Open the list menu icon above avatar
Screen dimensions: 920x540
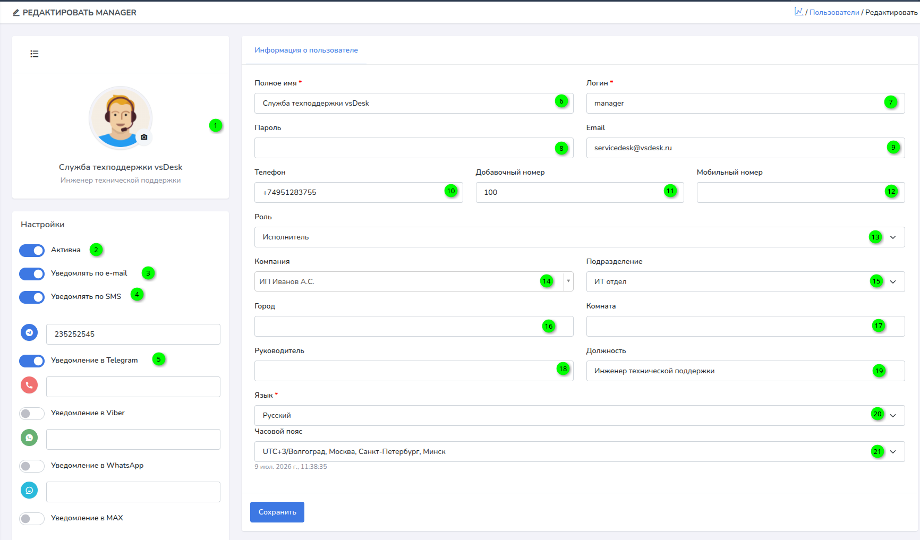35,54
